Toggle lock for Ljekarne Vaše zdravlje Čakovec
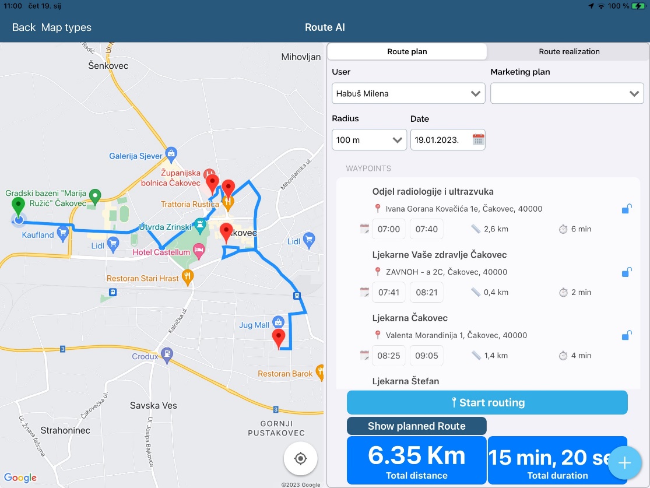 [x=627, y=272]
